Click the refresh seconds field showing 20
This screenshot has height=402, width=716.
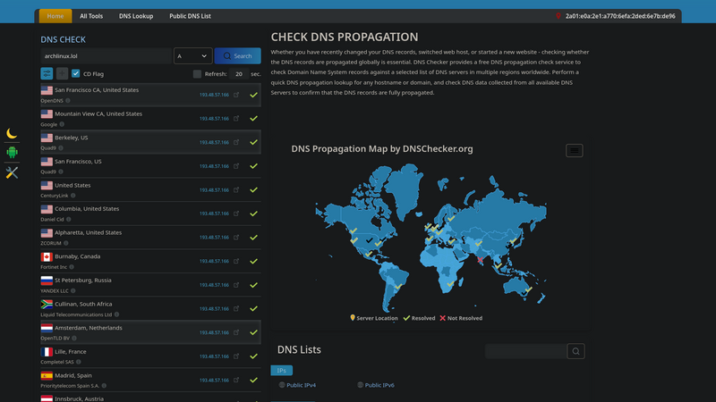coord(239,74)
